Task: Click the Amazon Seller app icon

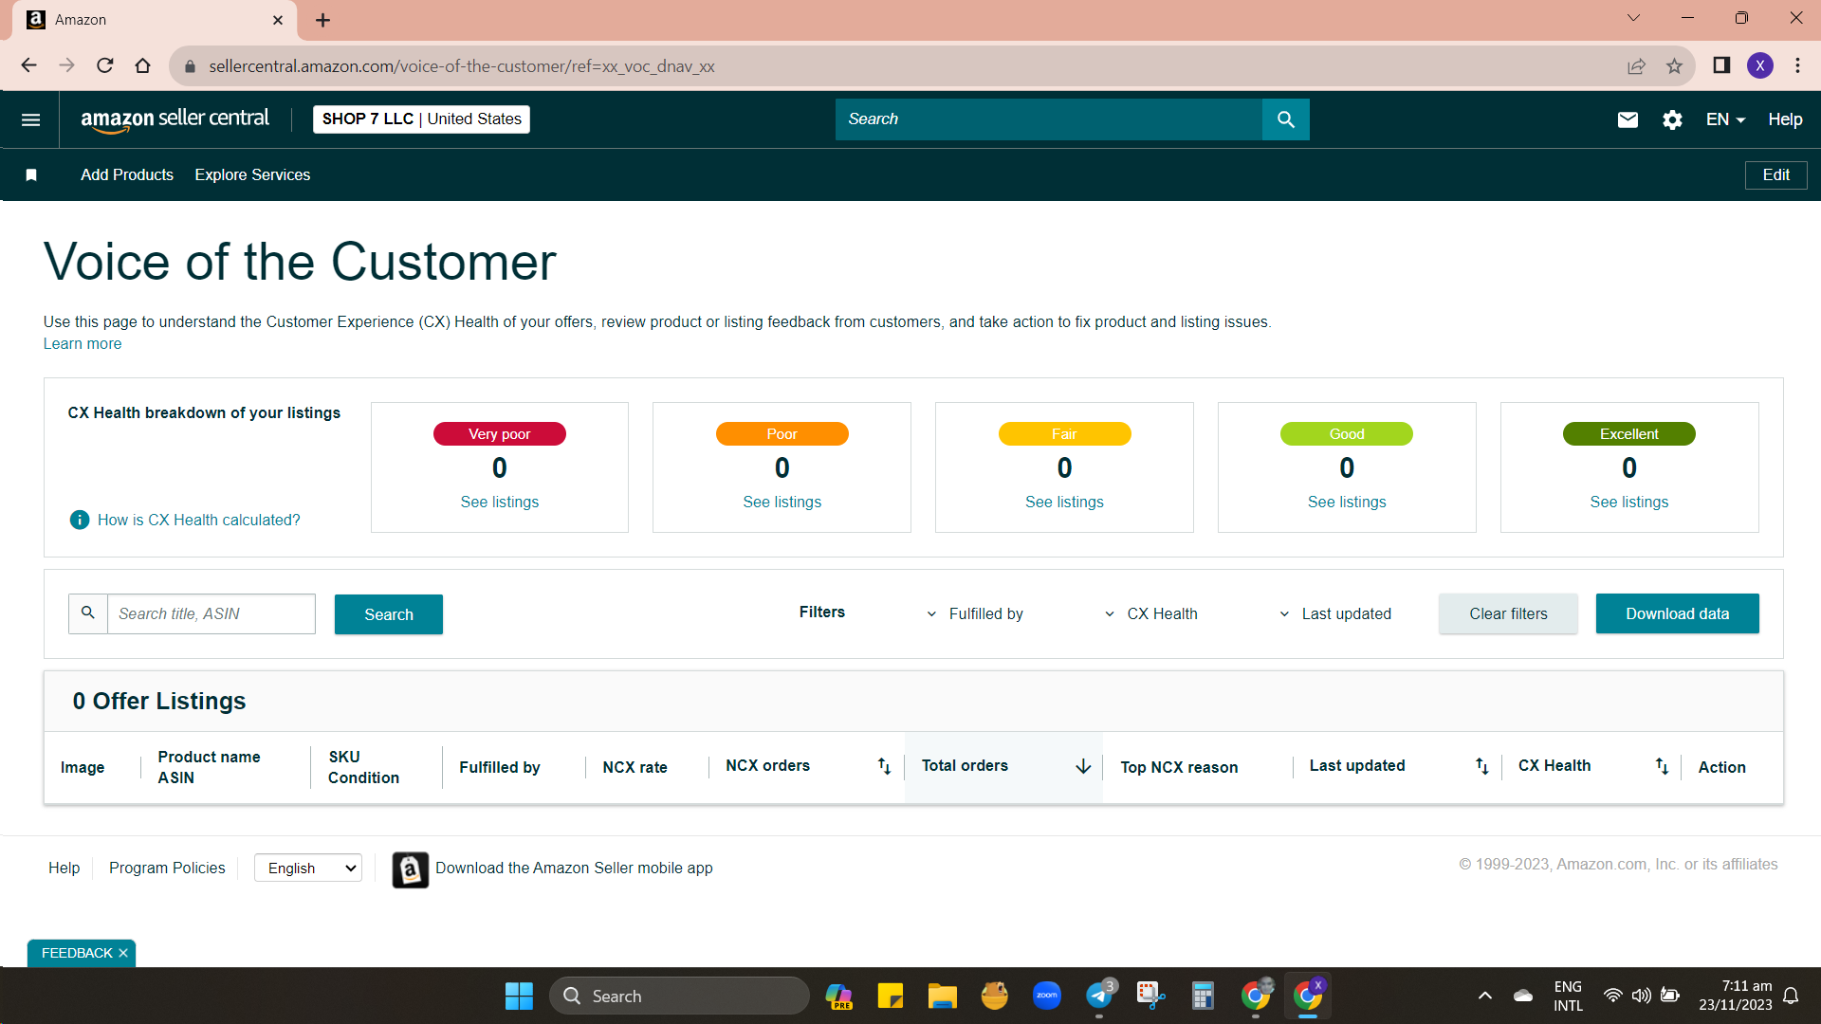Action: pos(411,869)
